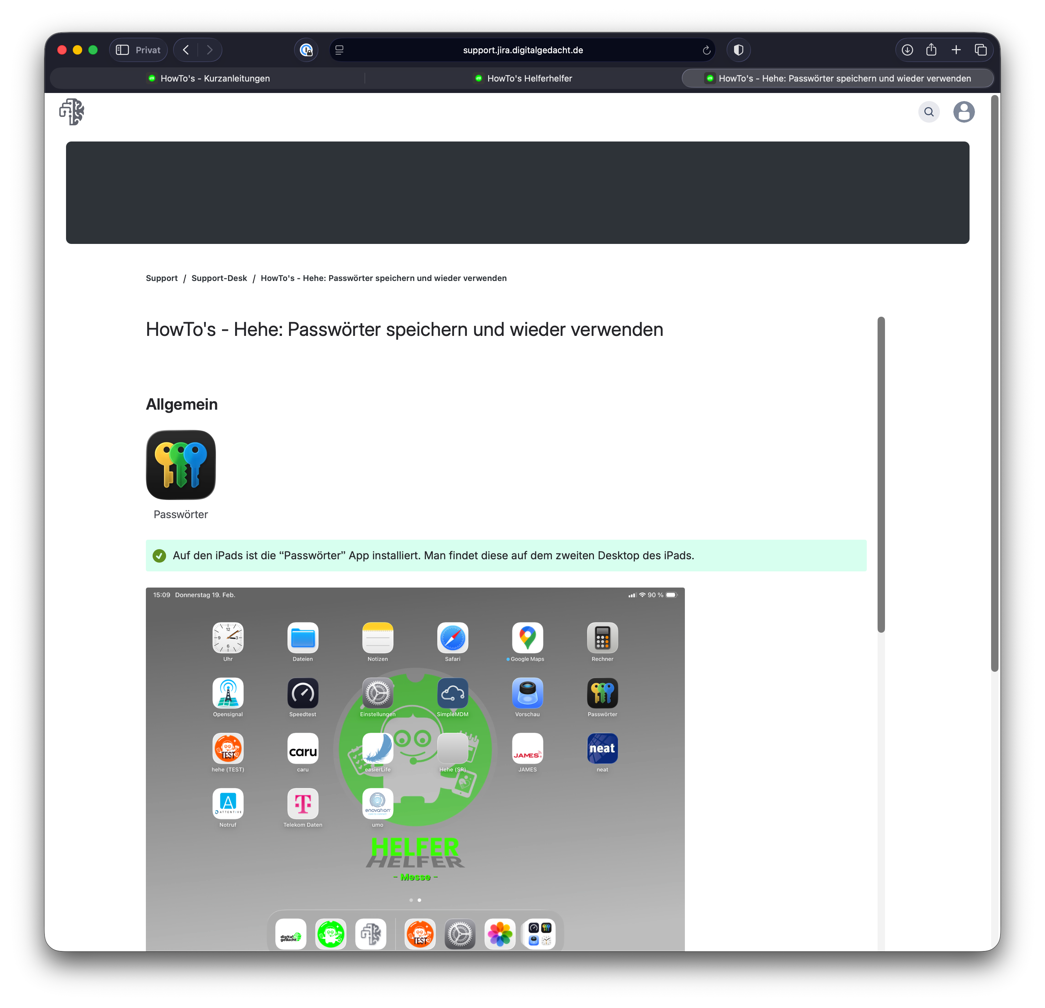Image resolution: width=1045 pixels, height=1008 pixels.
Task: Go back to the previous page
Action: (x=186, y=50)
